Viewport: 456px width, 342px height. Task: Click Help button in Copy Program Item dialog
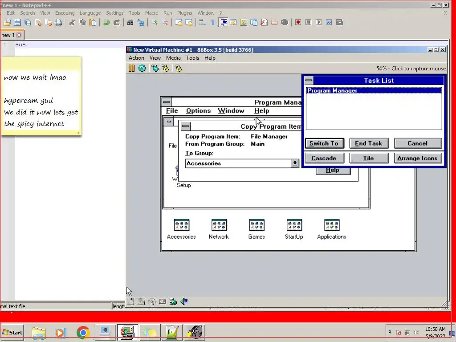[333, 171]
